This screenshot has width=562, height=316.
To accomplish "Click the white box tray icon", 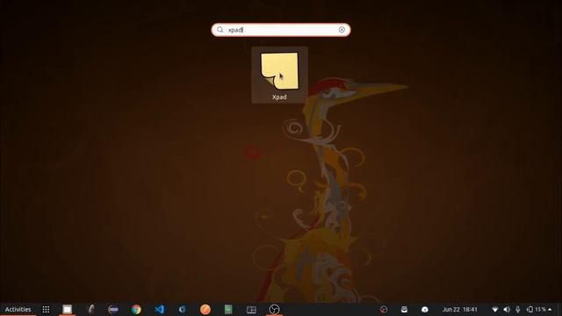I will (404, 309).
